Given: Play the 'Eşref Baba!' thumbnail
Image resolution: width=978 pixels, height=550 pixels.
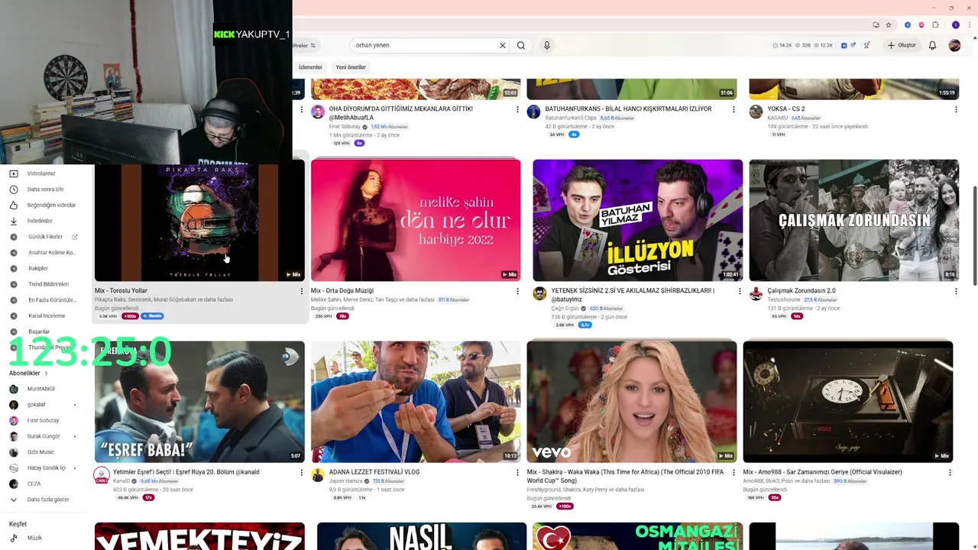Looking at the screenshot, I should point(199,401).
